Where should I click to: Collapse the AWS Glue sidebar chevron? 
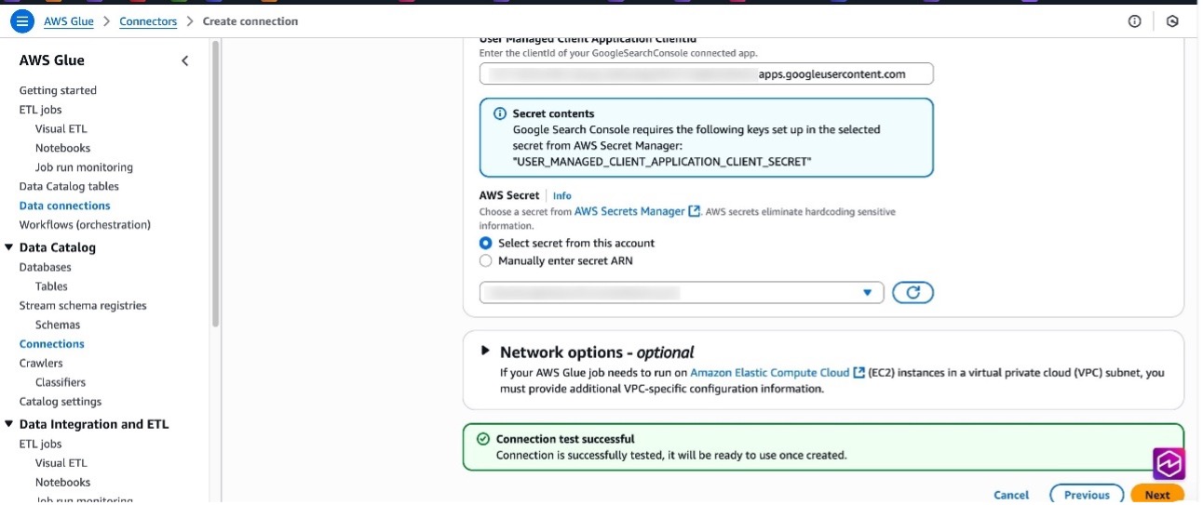[184, 60]
